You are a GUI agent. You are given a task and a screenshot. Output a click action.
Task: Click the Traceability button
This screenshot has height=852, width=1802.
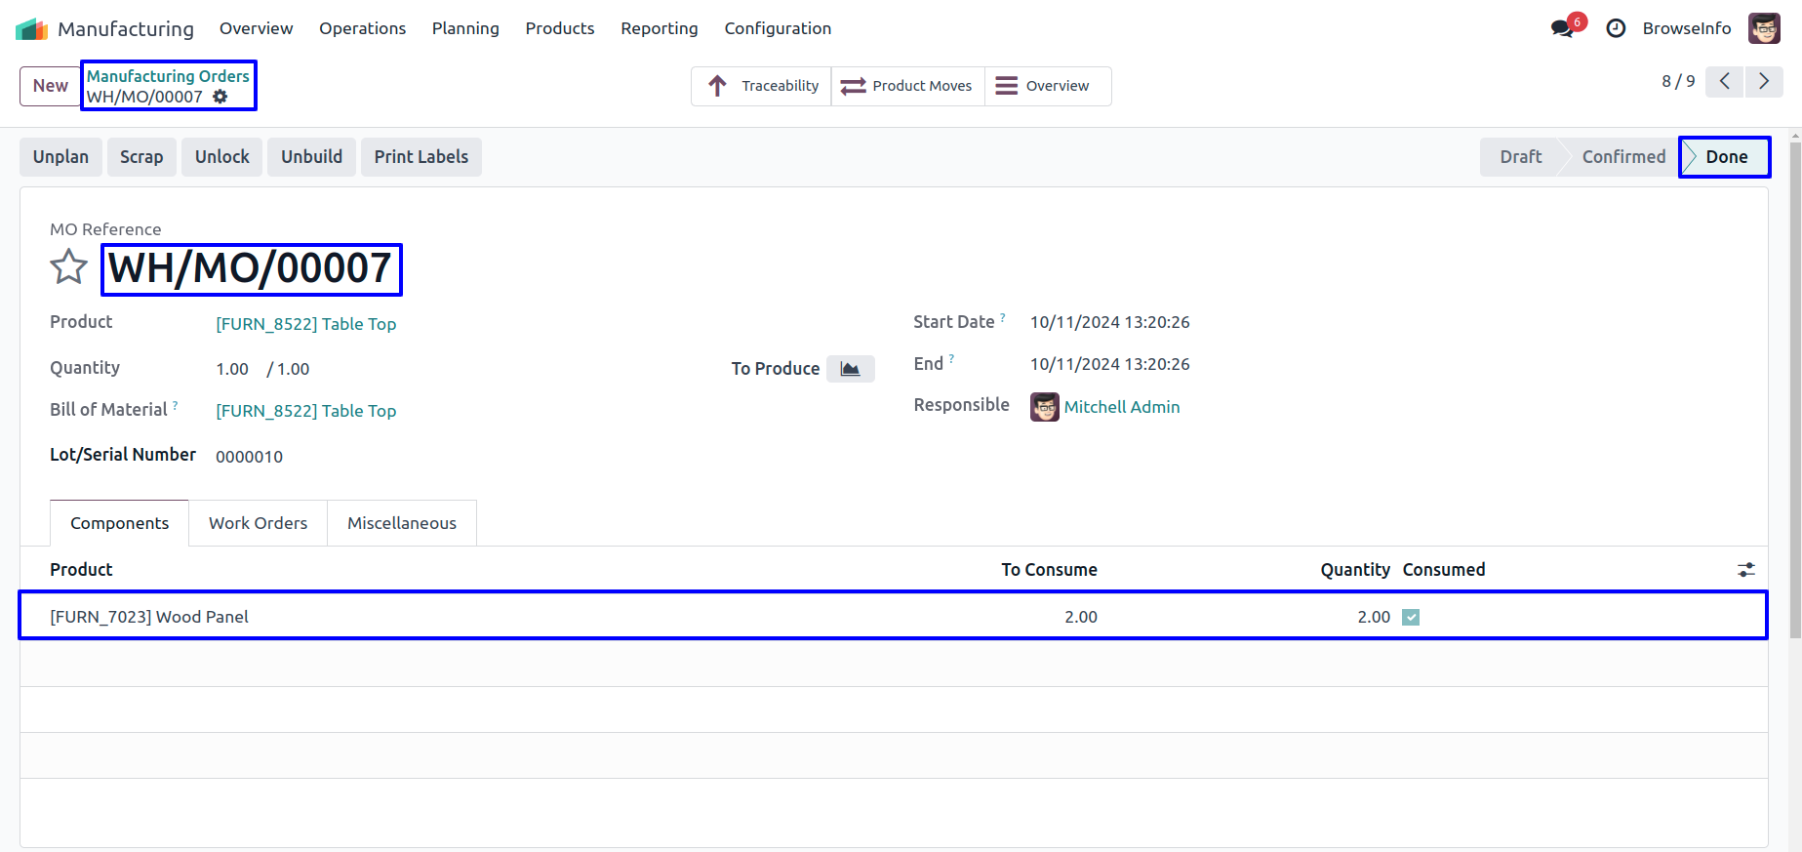pos(762,86)
